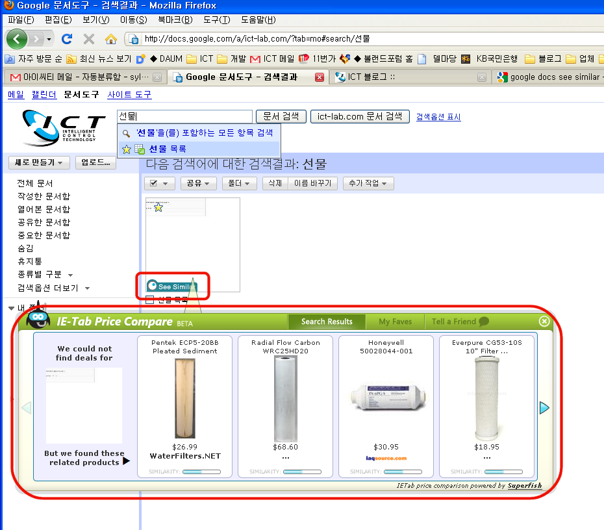
Task: Click the See Similar button
Action: 172,286
